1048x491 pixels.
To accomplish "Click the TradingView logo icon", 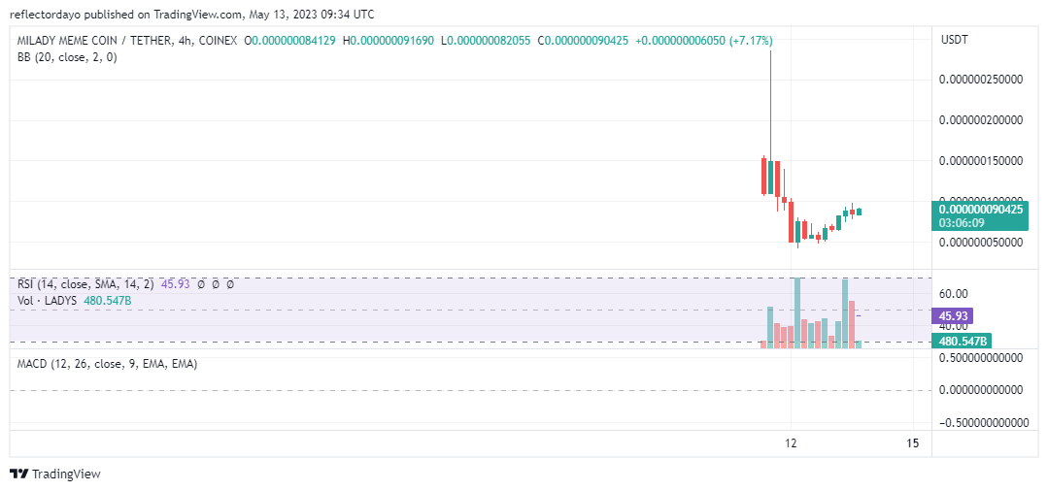I will point(19,474).
